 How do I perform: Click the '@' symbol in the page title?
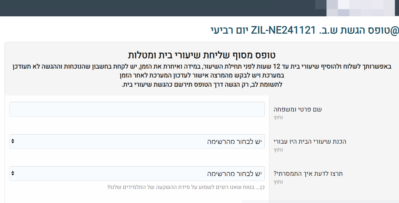395,30
